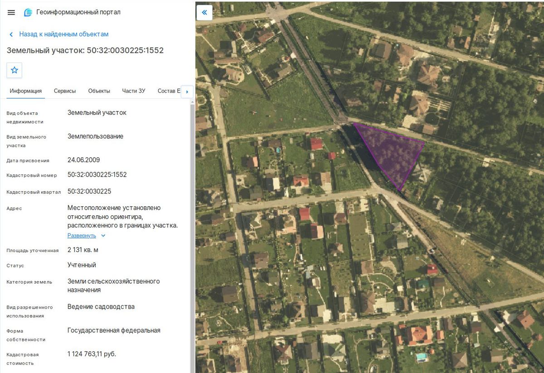Click cadastral number value 50:32:0030225:1552
This screenshot has height=373, width=544.
click(97, 174)
